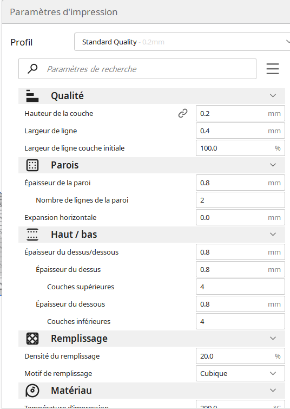
Task: Edit the Largeur de ligne value field
Action: click(x=240, y=131)
